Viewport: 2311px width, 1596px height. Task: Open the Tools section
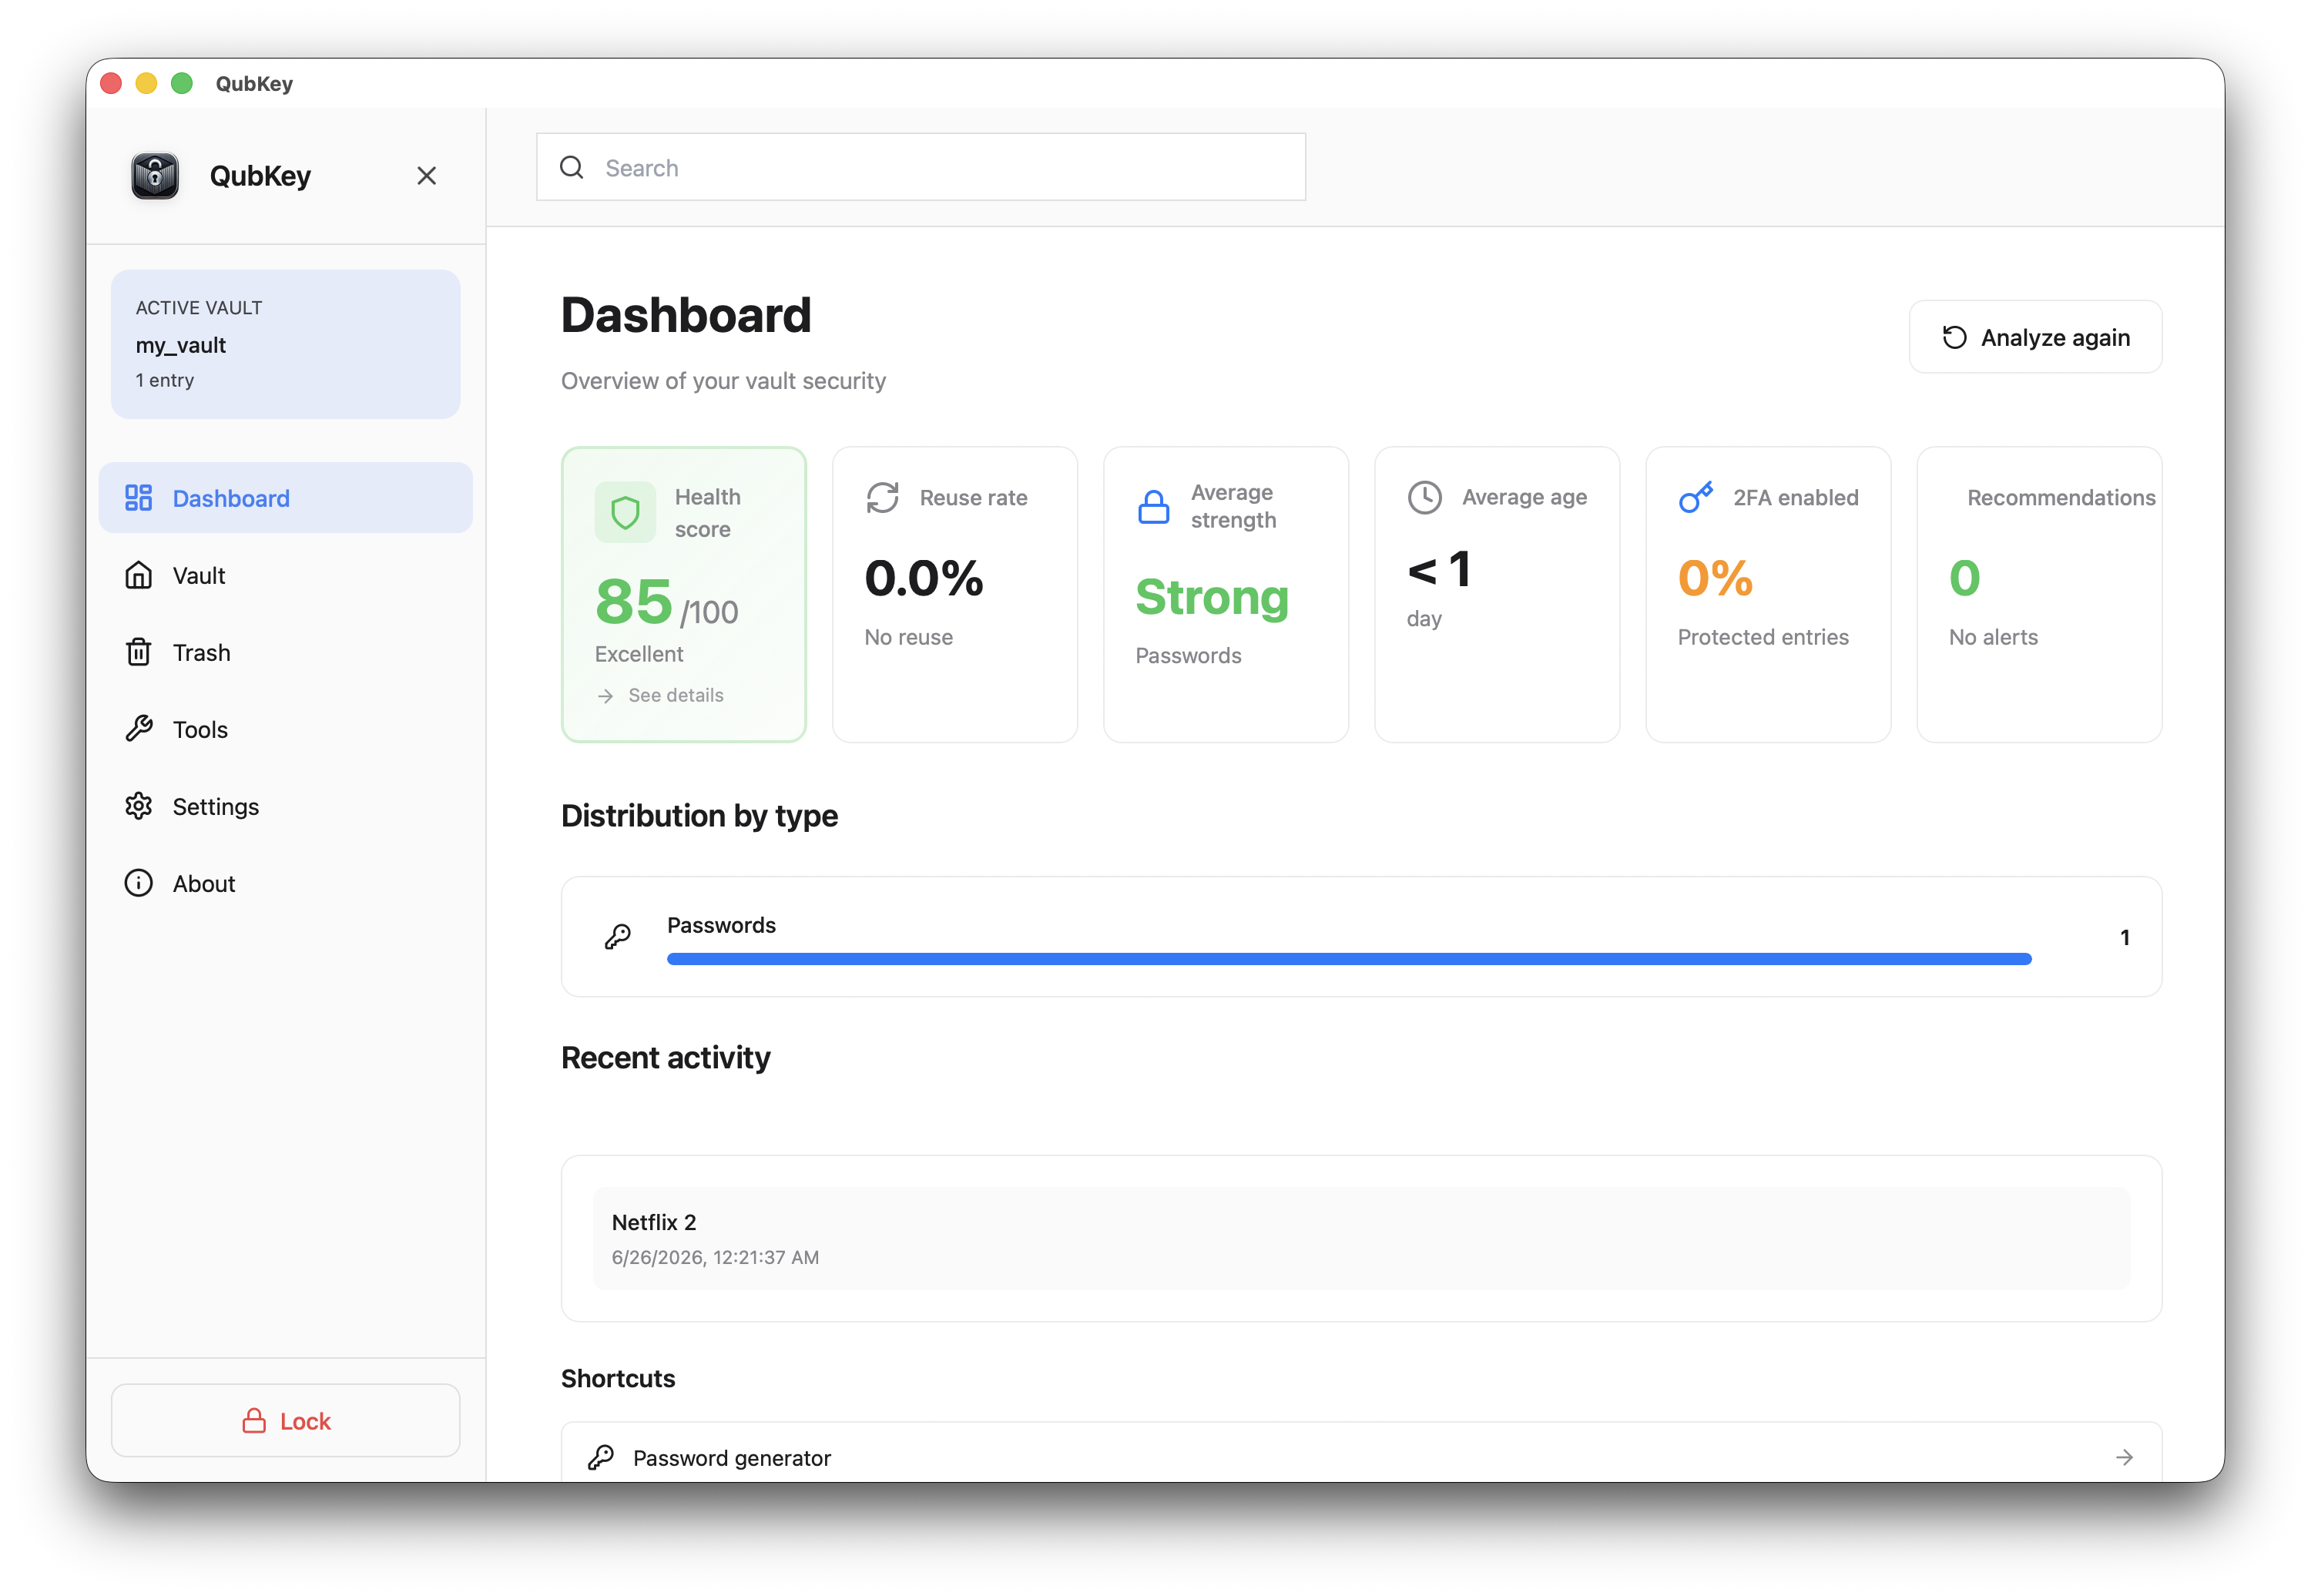click(286, 729)
